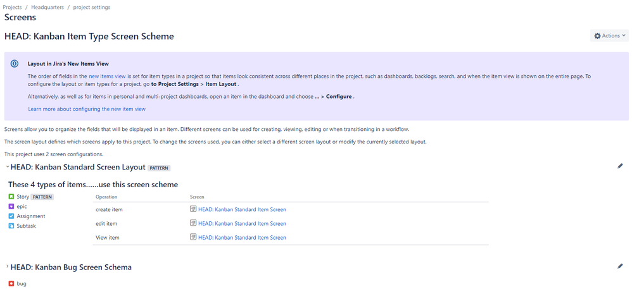
Task: Click the Subtask item type icon
Action: pos(11,226)
